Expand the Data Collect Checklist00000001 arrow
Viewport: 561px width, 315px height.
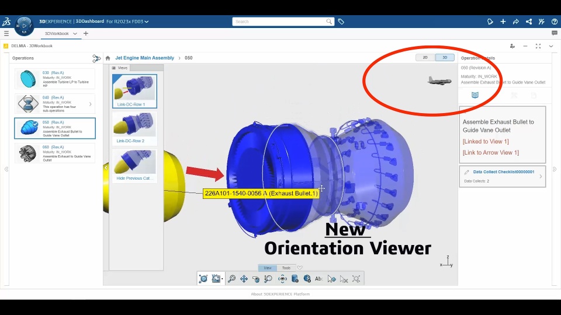pyautogui.click(x=541, y=176)
